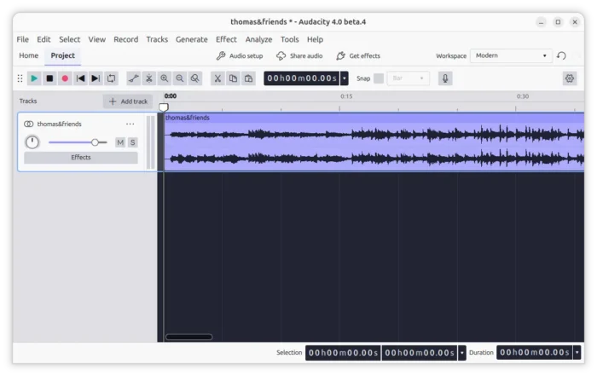The height and width of the screenshot is (376, 597).
Task: Select the envelope automation tool
Action: 134,78
